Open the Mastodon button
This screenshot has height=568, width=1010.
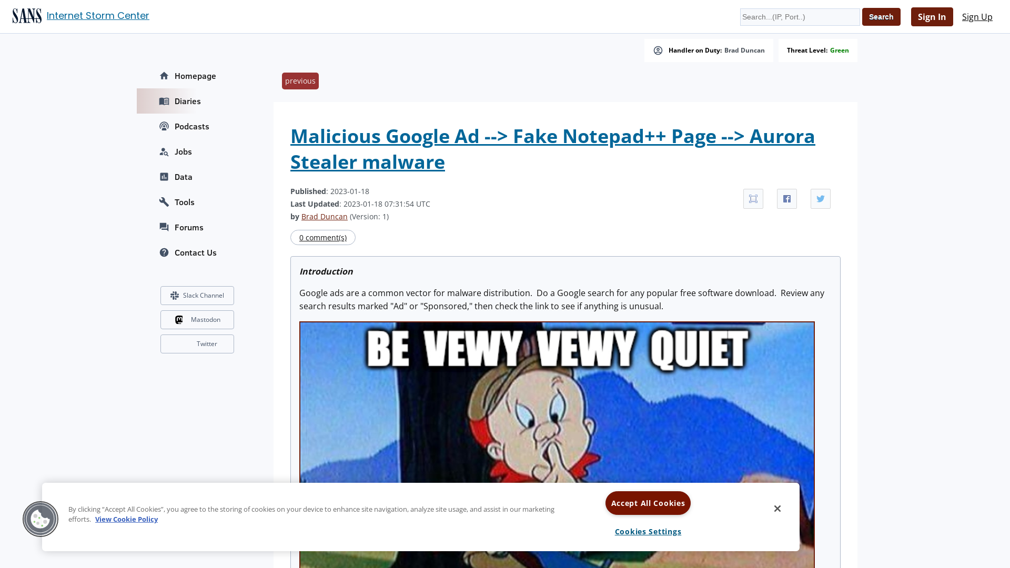pos(197,320)
